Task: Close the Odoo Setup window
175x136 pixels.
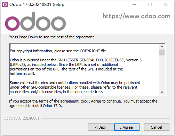Action: pyautogui.click(x=166, y=5)
